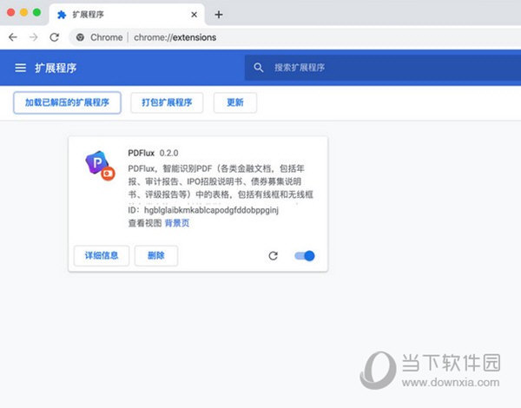Open the hamburger main menu
This screenshot has width=521, height=408.
[x=20, y=68]
